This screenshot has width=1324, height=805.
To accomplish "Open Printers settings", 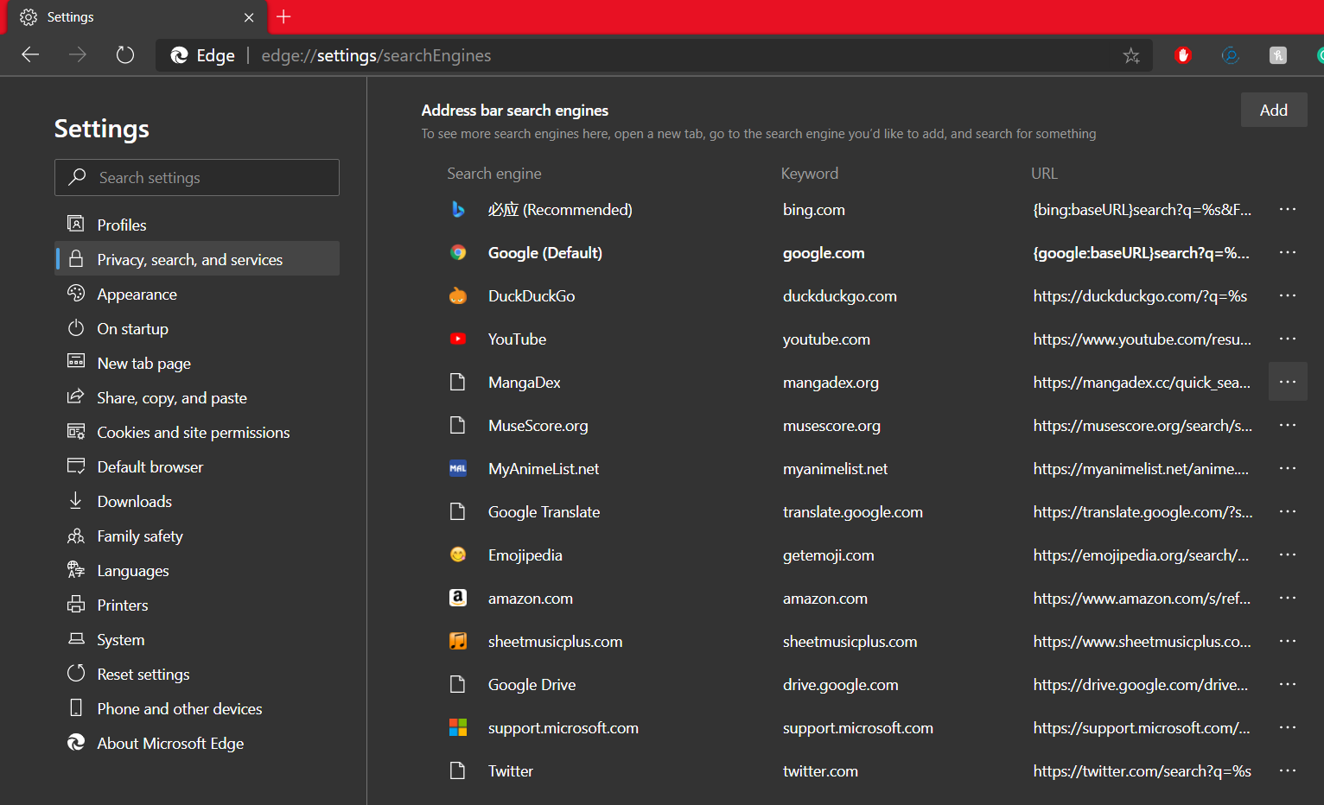I will pos(197,605).
